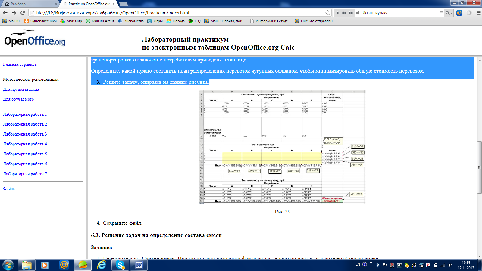Viewport: 482px width, 271px height.
Task: Open the browser main menu (three lines)
Action: coord(478,13)
